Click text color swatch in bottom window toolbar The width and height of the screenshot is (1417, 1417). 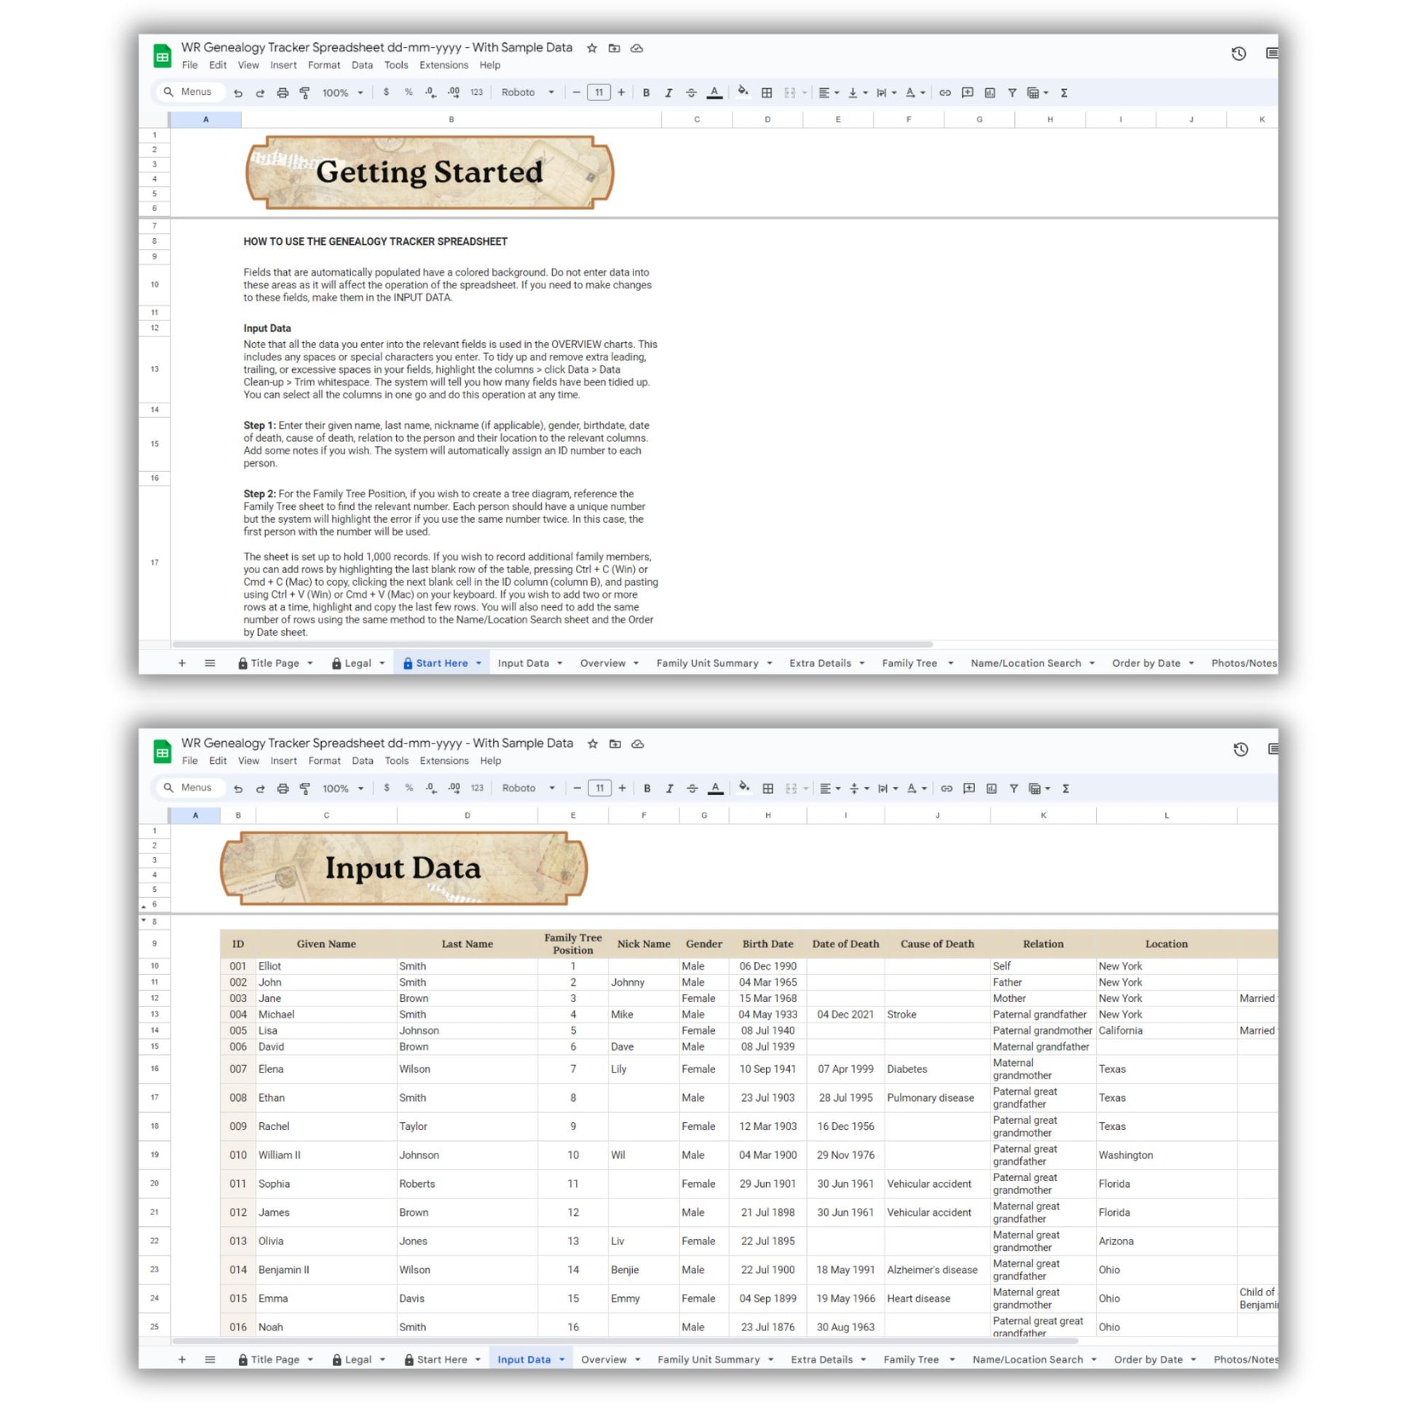[715, 789]
